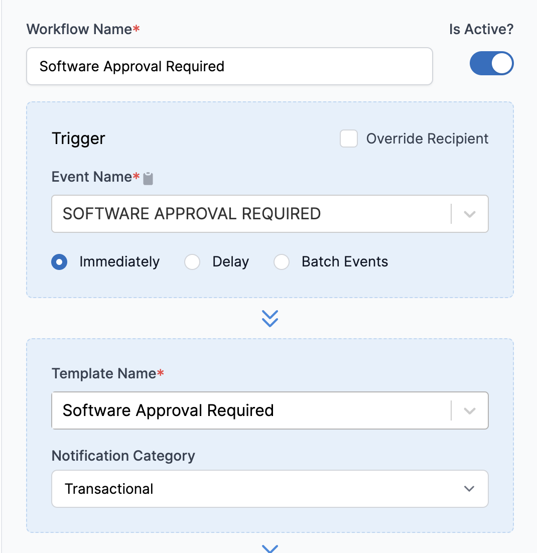The image size is (537, 553).
Task: Click the Is Active? label
Action: [x=481, y=29]
